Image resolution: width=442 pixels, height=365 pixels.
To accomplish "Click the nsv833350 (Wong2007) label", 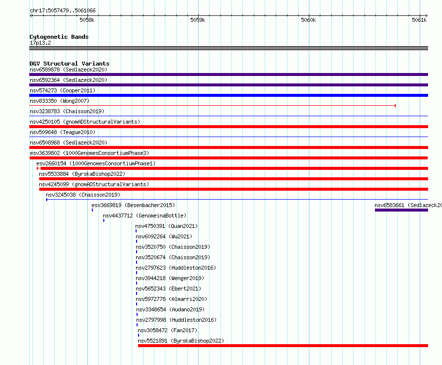I will (x=60, y=101).
